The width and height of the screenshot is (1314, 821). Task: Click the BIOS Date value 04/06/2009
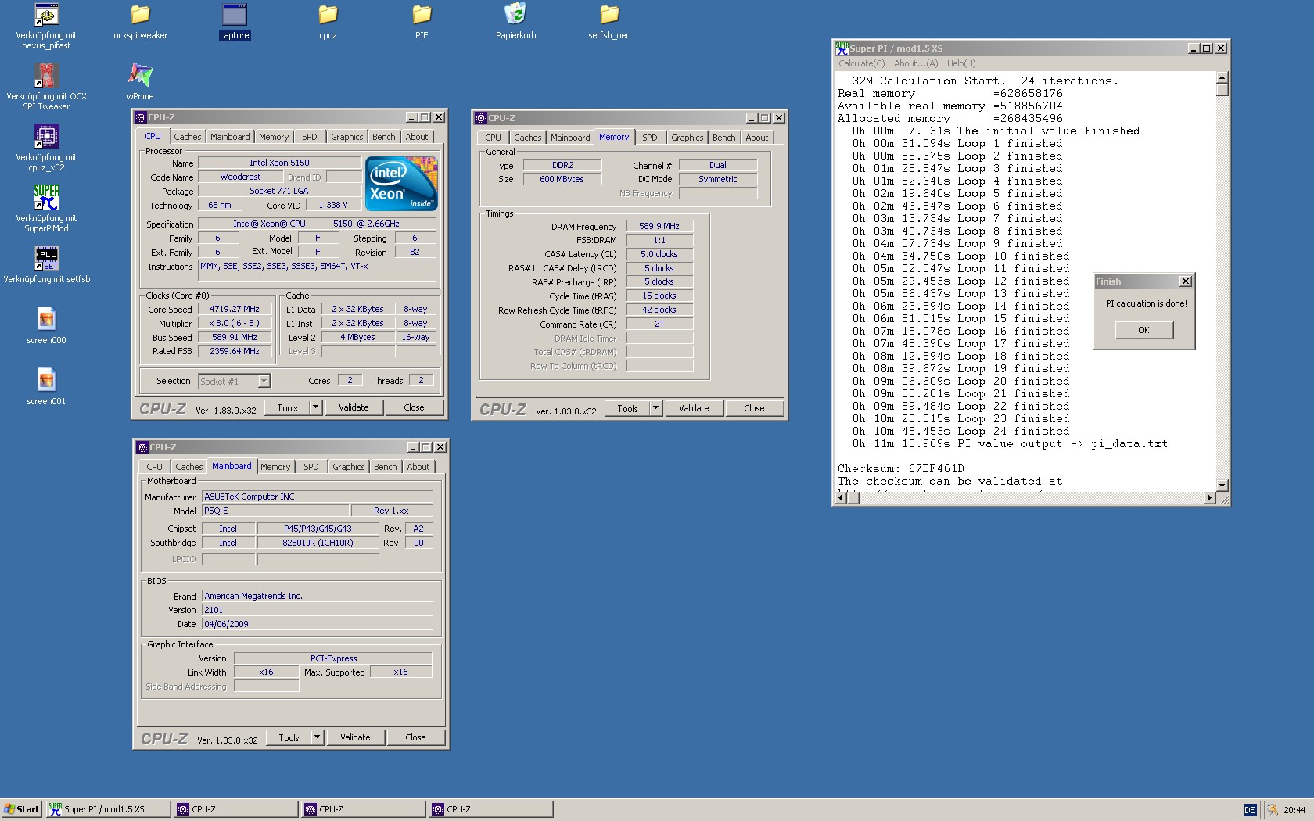317,624
